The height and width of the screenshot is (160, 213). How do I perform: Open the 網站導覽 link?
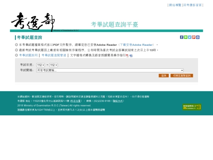click(175, 5)
